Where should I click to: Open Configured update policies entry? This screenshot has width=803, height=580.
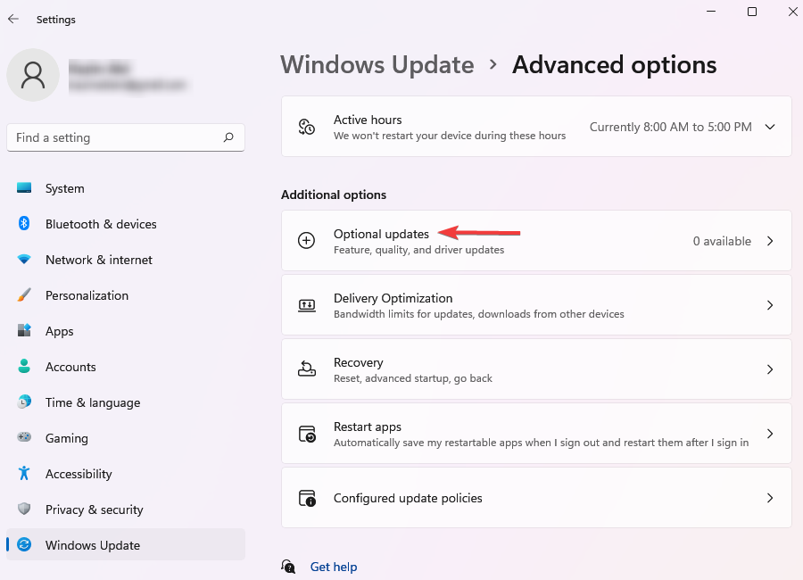pyautogui.click(x=536, y=498)
